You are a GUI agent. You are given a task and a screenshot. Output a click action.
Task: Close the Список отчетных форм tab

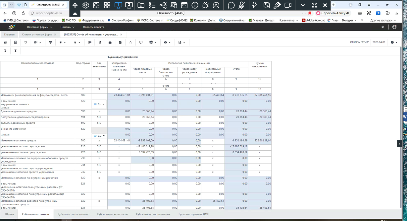click(x=55, y=35)
